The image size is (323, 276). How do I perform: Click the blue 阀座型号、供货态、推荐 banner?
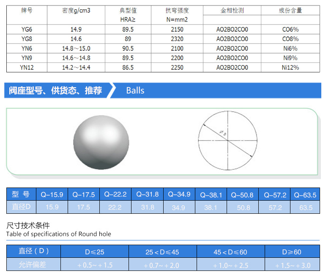point(56,91)
